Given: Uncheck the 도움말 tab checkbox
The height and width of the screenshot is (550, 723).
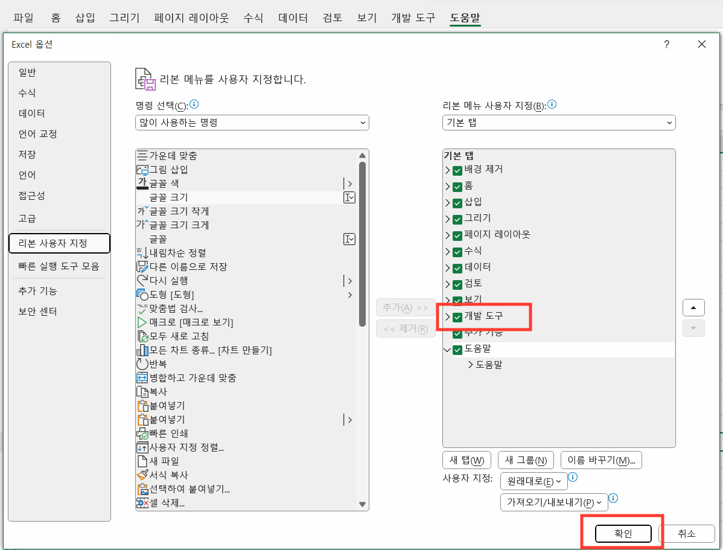Looking at the screenshot, I should click(x=457, y=350).
